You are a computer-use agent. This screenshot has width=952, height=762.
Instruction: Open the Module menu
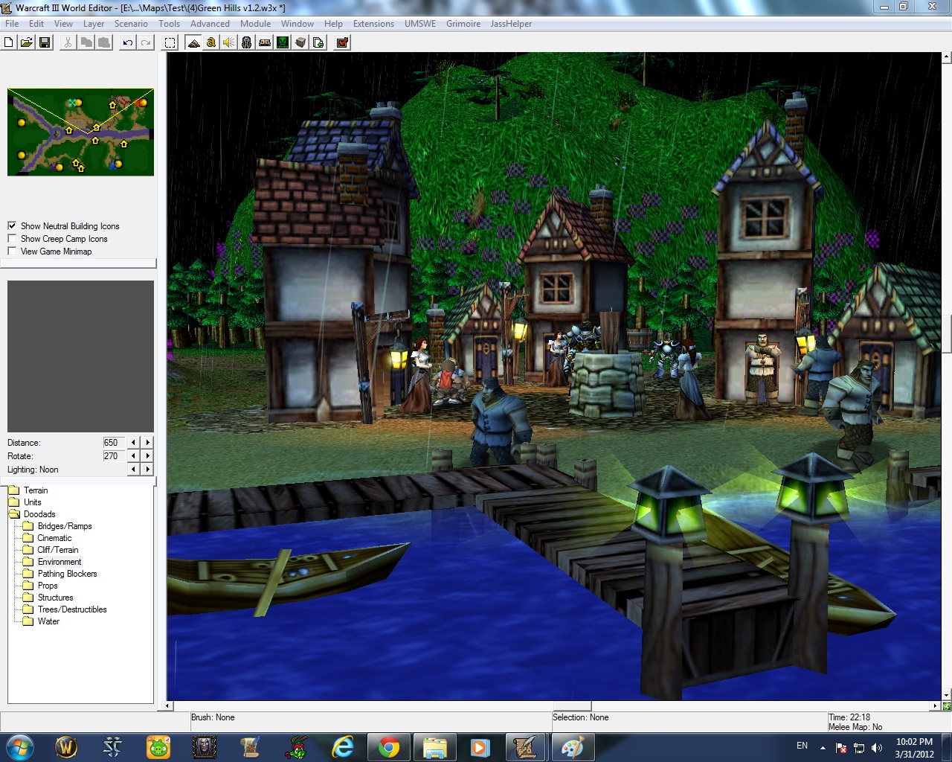pos(255,24)
